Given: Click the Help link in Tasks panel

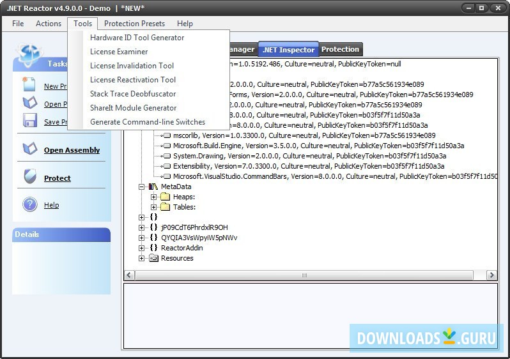Looking at the screenshot, I should point(51,205).
